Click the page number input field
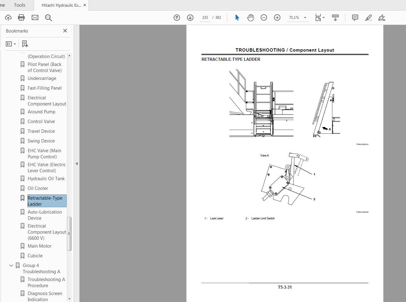This screenshot has height=302, width=406. [205, 17]
